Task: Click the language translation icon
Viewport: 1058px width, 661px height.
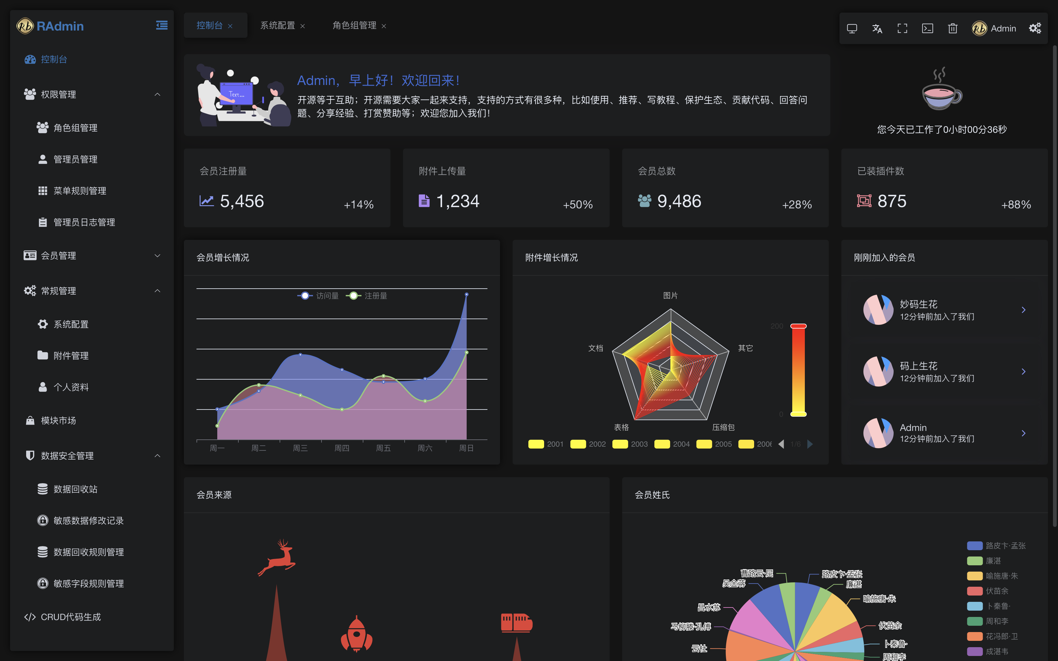Action: (877, 28)
